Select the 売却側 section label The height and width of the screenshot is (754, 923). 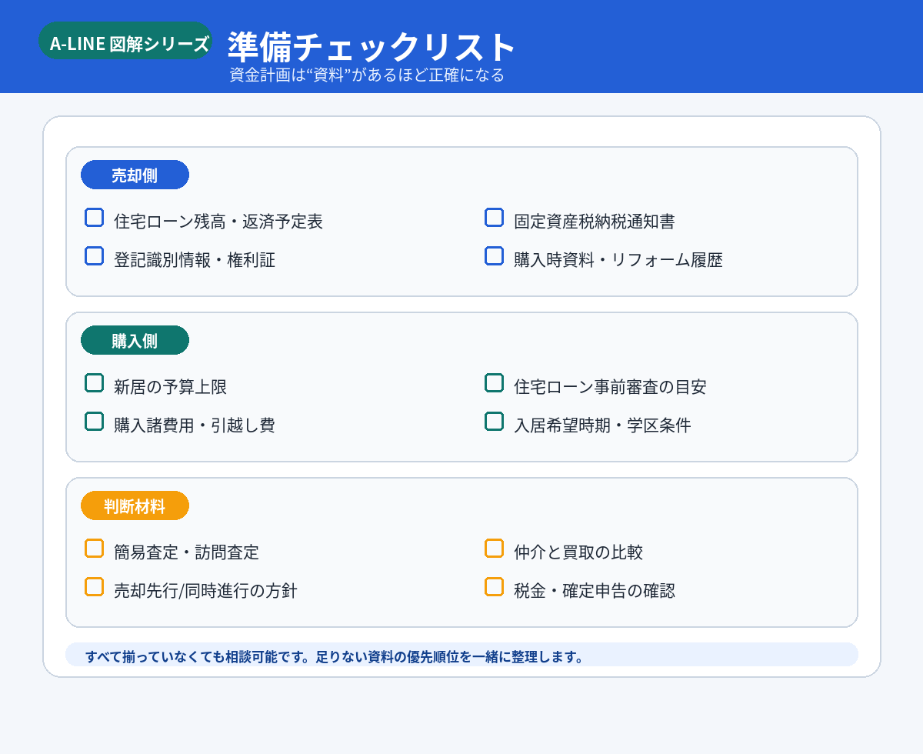135,175
